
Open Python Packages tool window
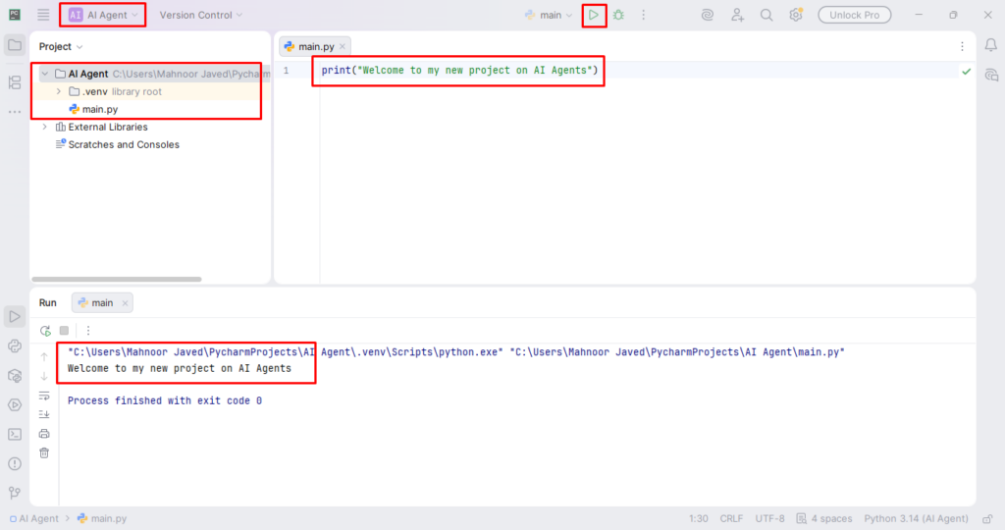14,346
